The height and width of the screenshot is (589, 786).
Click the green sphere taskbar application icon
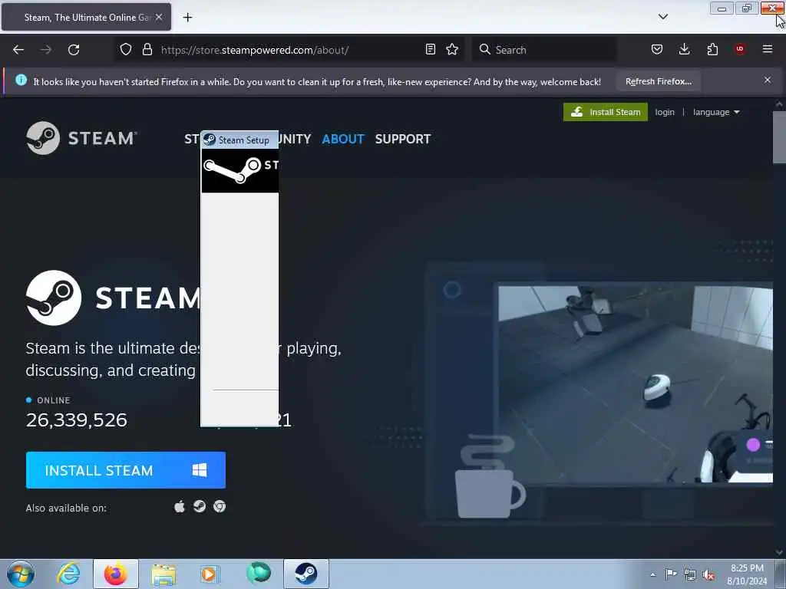pos(258,573)
